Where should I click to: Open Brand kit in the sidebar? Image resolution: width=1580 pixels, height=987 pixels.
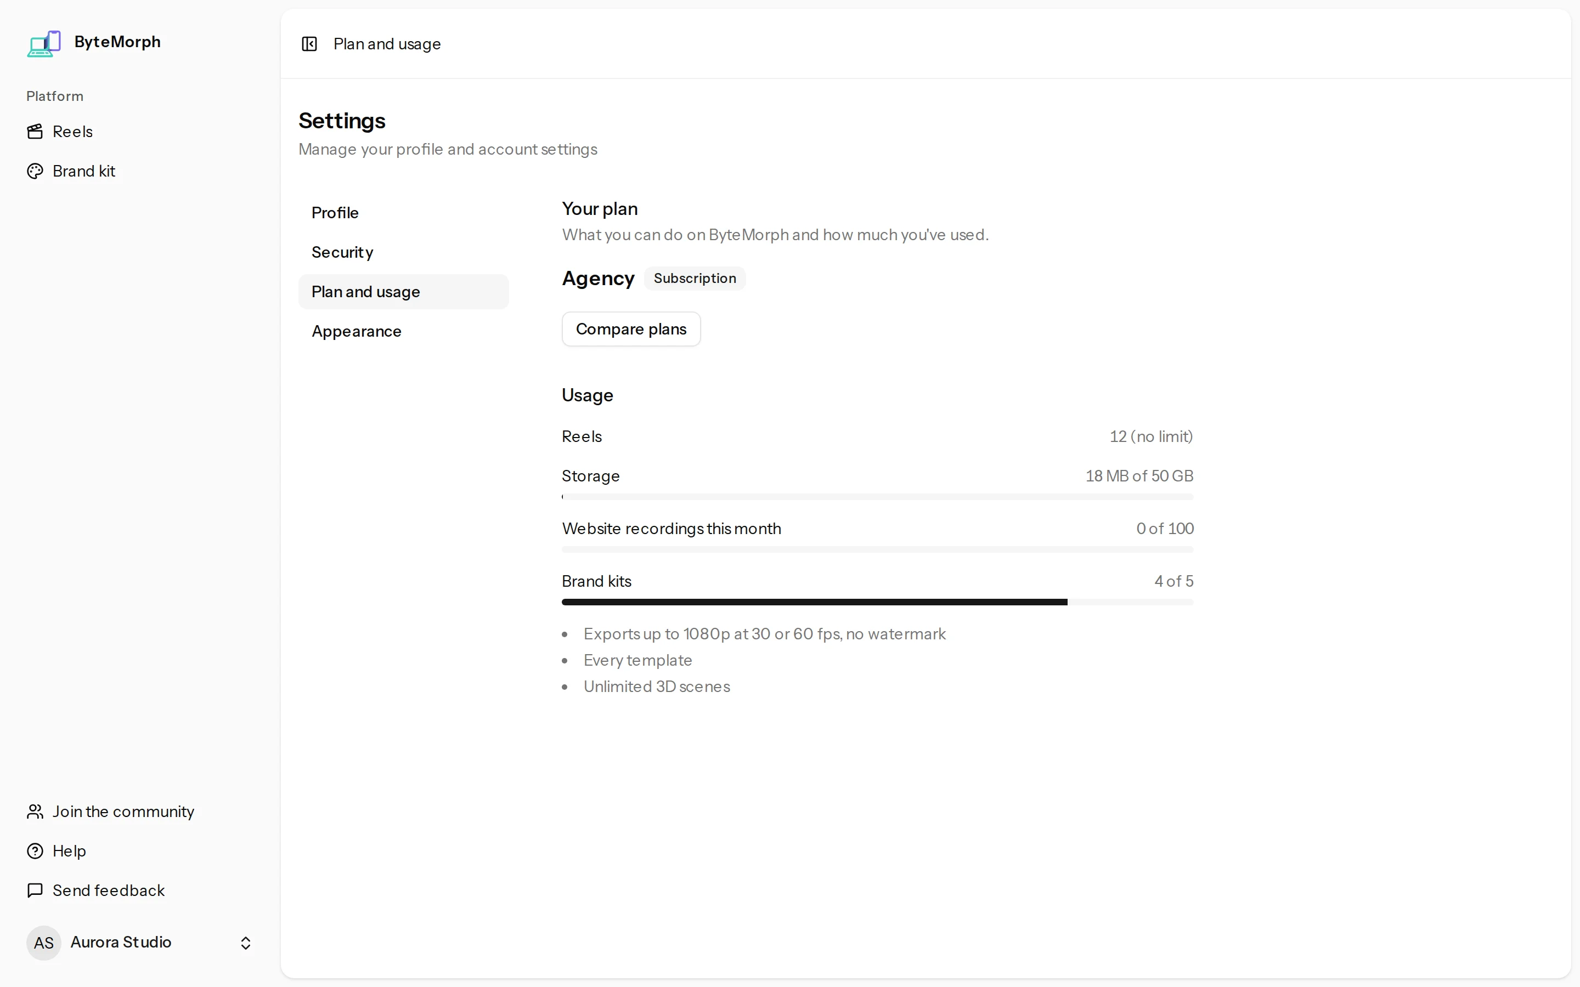tap(140, 171)
